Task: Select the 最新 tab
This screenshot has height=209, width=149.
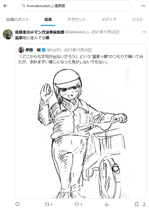Action: [48, 20]
